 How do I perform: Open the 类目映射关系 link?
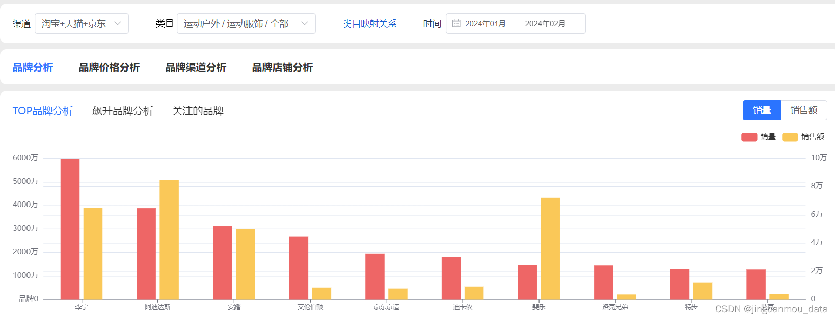pyautogui.click(x=369, y=24)
